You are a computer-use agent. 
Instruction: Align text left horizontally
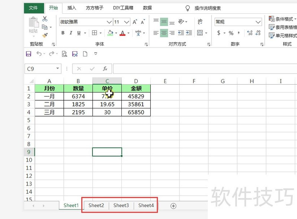[156, 33]
